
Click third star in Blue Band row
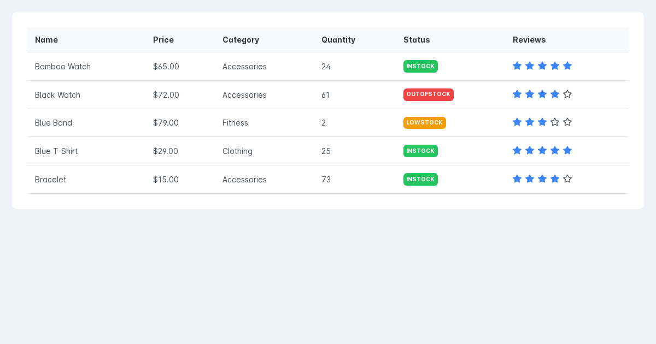[x=542, y=122]
